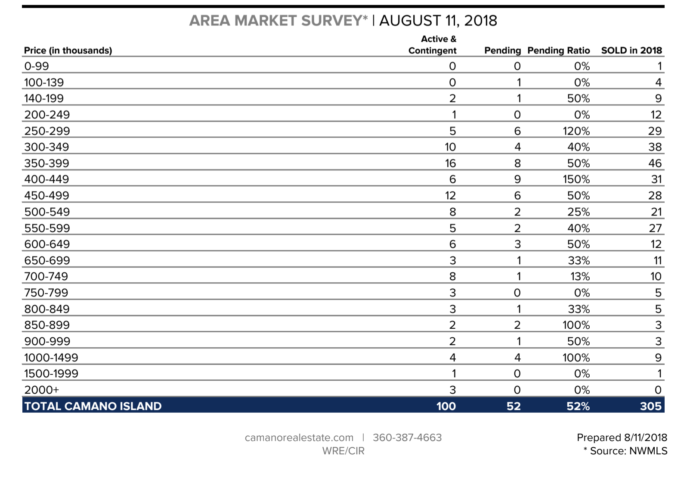Screen dimensions: 687x481
Task: Select the 46 sold count cell
Action: pos(655,163)
